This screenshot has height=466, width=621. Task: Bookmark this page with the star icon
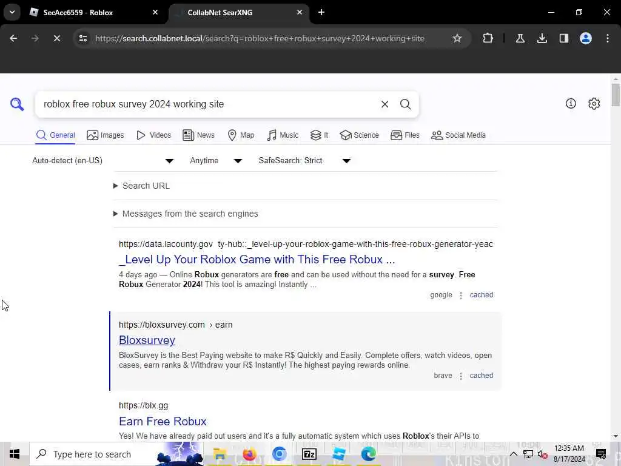pyautogui.click(x=457, y=38)
